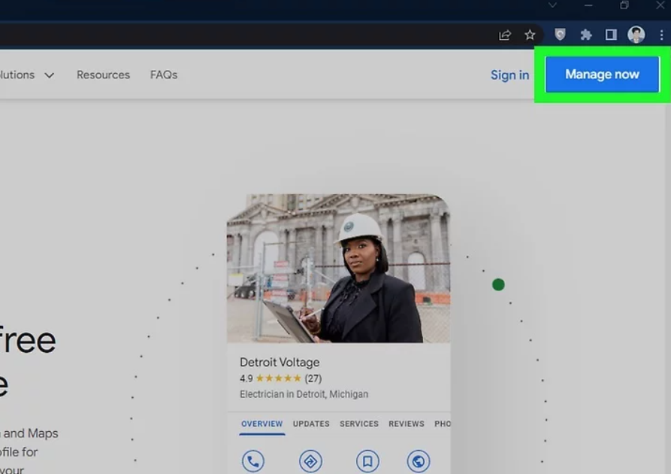The image size is (671, 474).
Task: Click the Sign in link
Action: (x=509, y=75)
